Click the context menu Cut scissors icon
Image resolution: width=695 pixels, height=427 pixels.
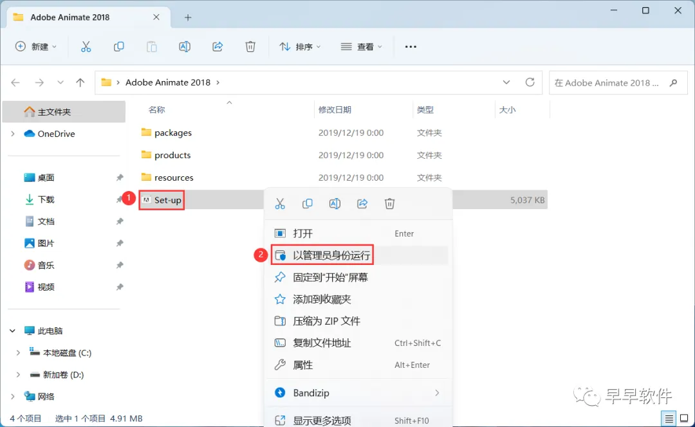tap(280, 204)
